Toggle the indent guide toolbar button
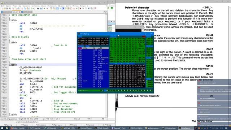Viewport: 231px width, 130px height. (63, 8)
